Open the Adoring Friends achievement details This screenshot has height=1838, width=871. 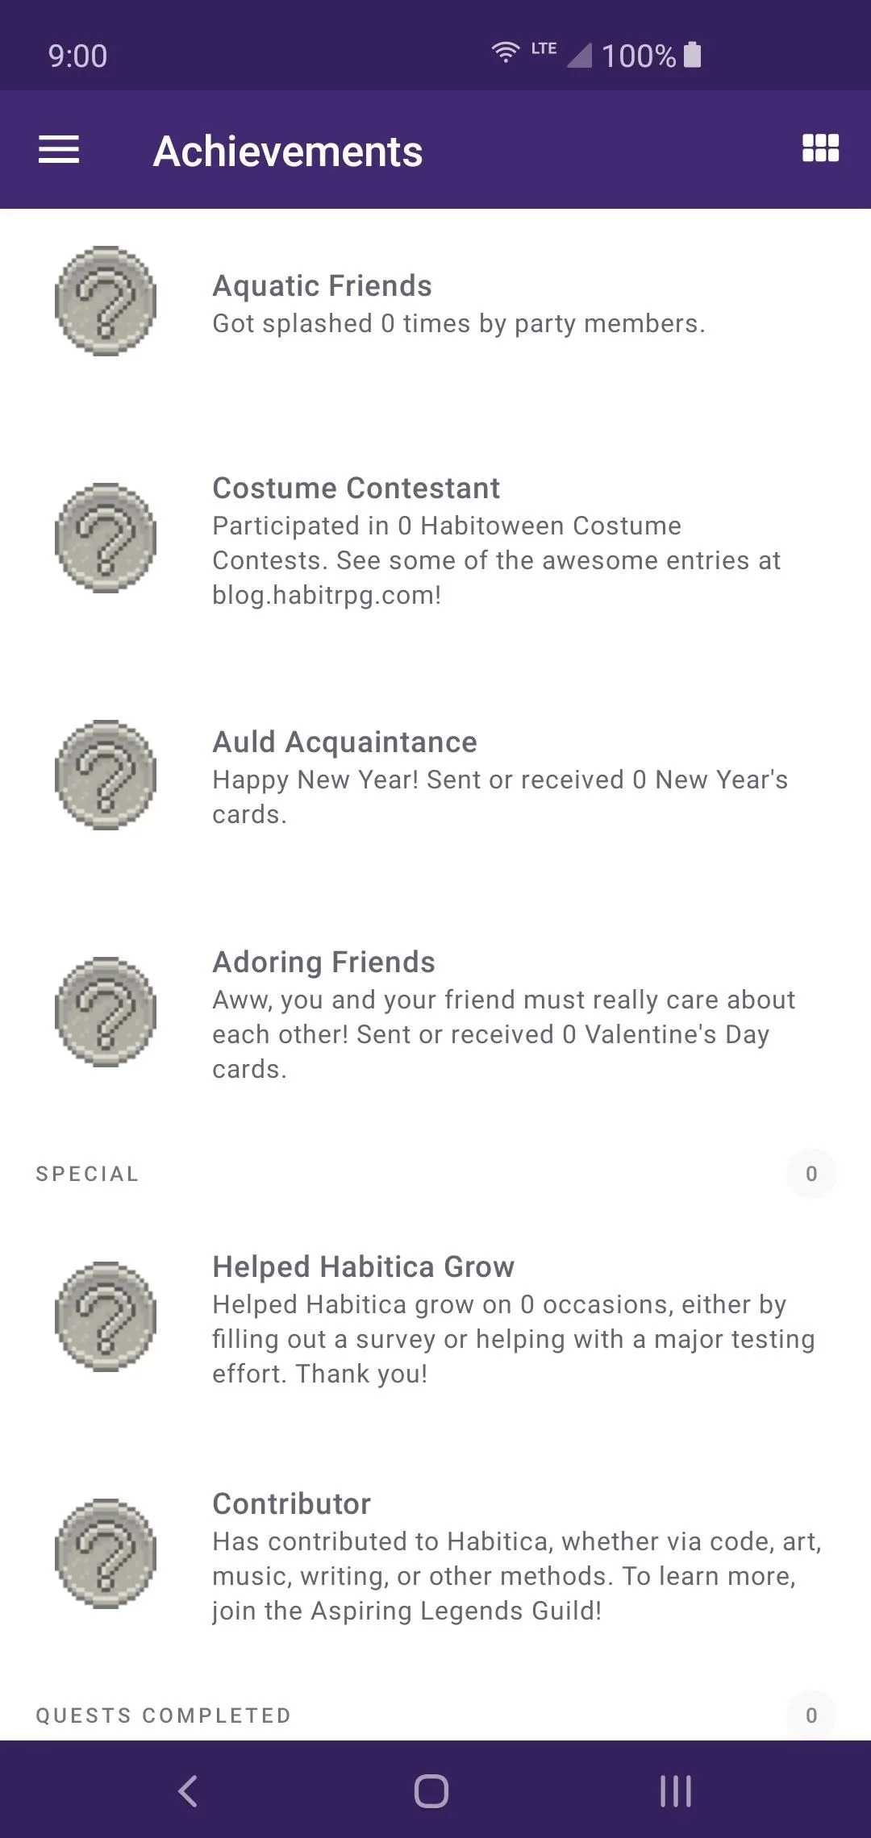pos(435,1014)
